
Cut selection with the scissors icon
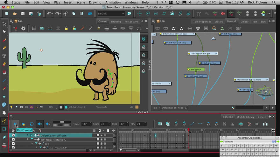[65, 14]
